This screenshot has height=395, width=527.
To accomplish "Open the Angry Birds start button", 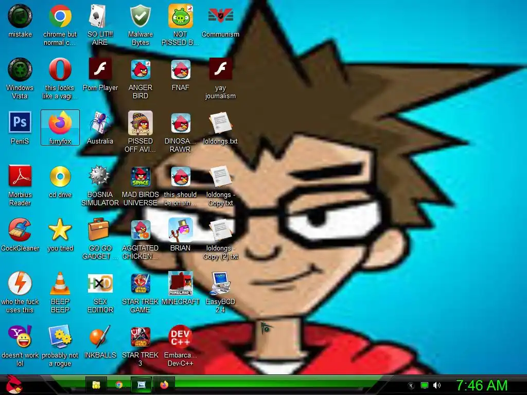I will coord(14,385).
